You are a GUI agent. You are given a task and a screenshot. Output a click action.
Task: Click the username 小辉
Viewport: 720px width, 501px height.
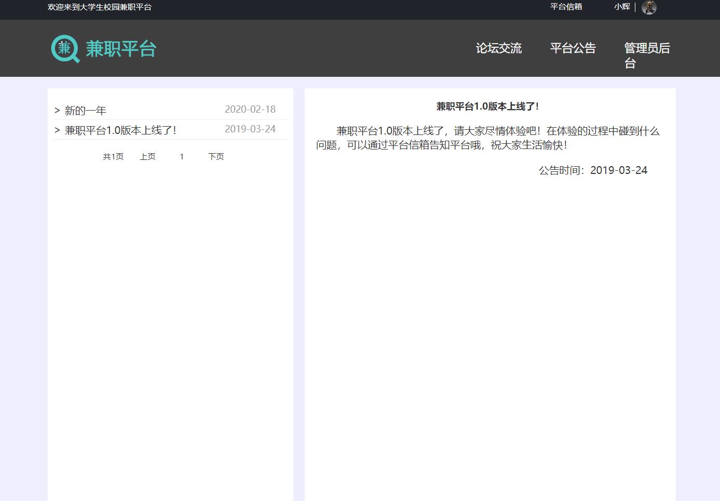coord(621,7)
